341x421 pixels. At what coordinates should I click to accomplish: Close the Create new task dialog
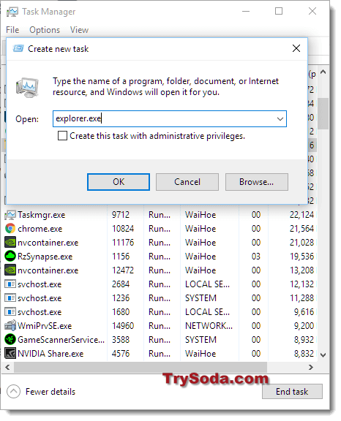point(296,48)
